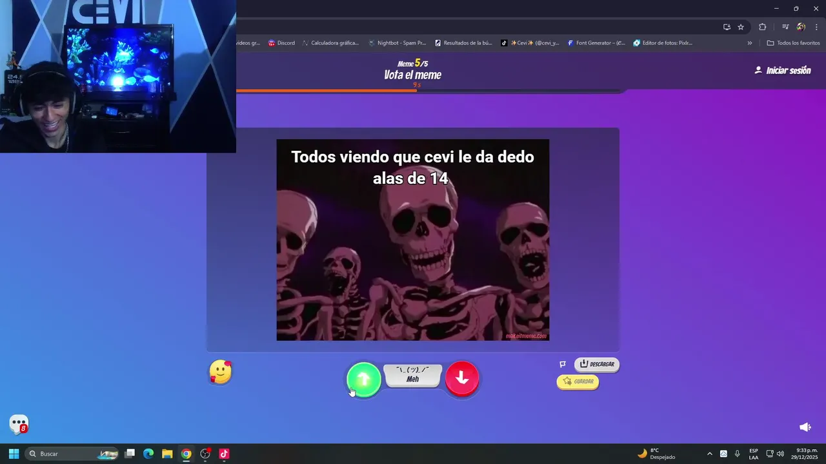
Task: Open the system volume tray icon
Action: tap(780, 454)
